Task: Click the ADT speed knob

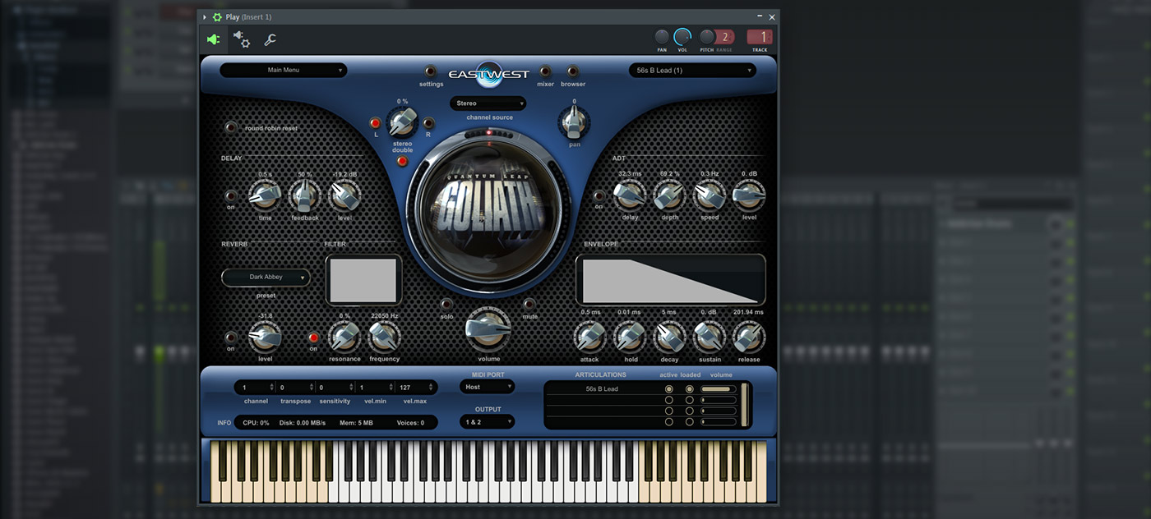Action: pyautogui.click(x=710, y=195)
